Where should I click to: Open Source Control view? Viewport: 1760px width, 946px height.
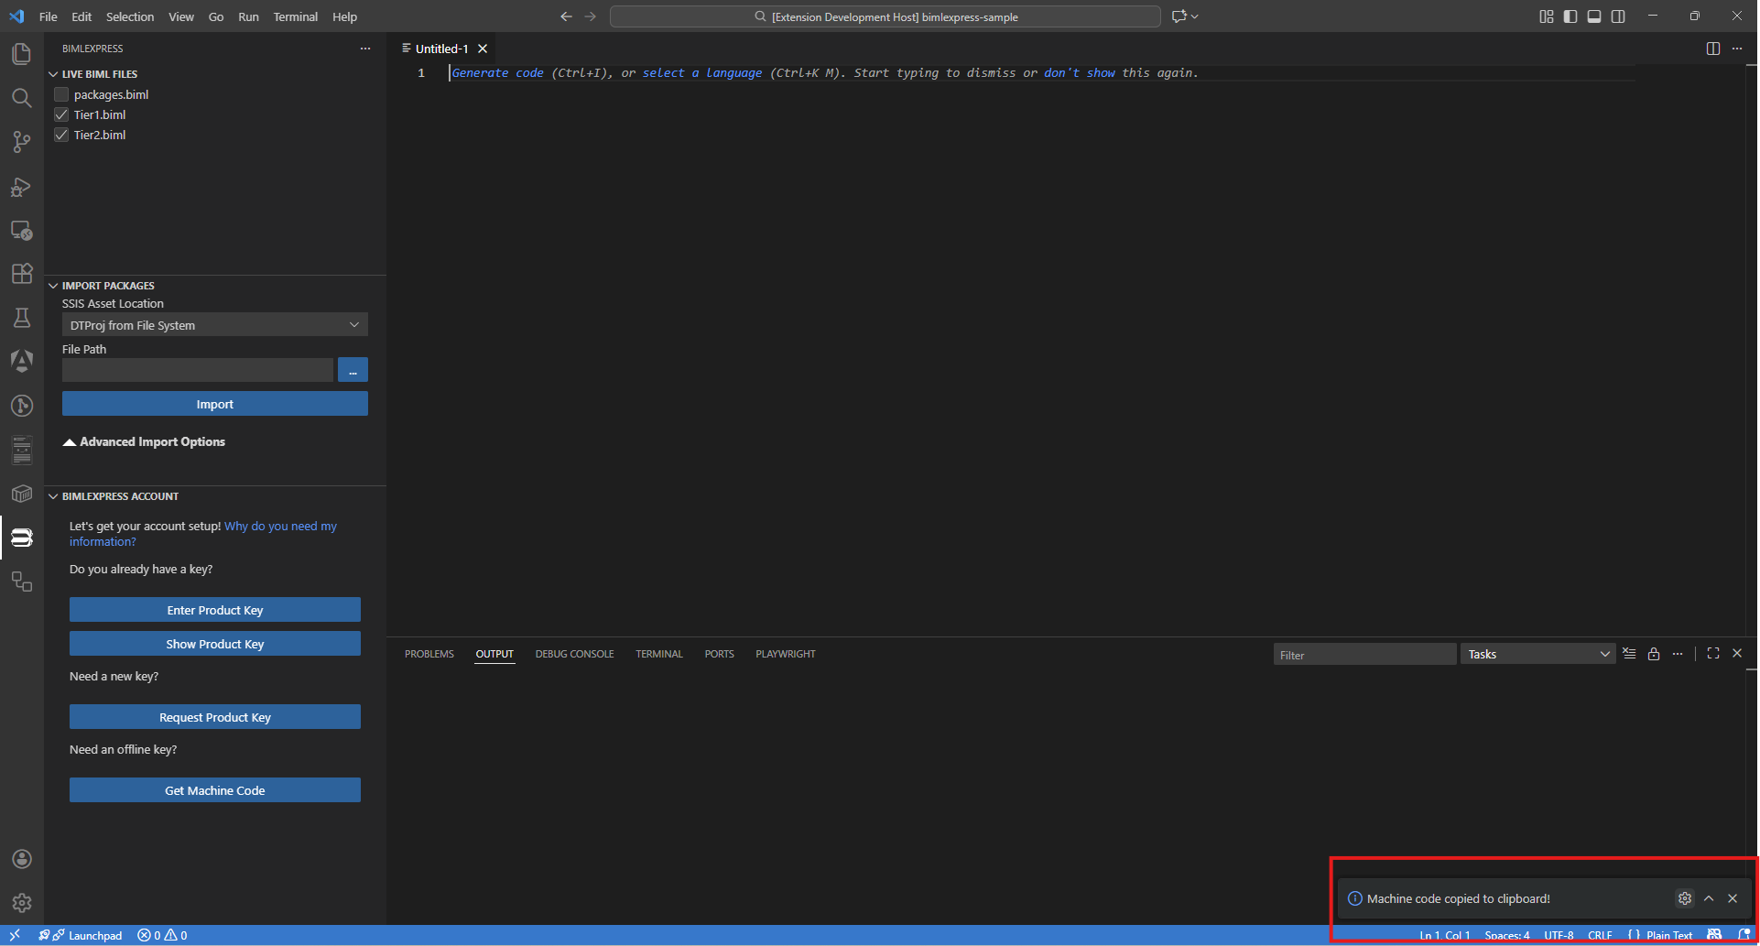[x=21, y=142]
